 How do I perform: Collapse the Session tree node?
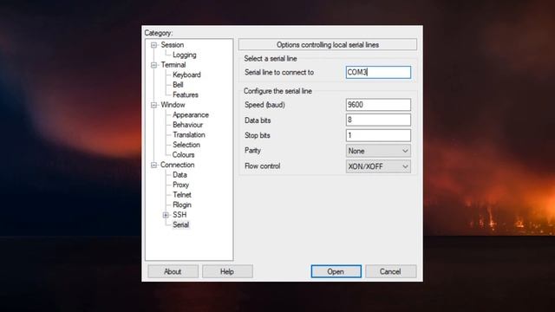pos(153,45)
